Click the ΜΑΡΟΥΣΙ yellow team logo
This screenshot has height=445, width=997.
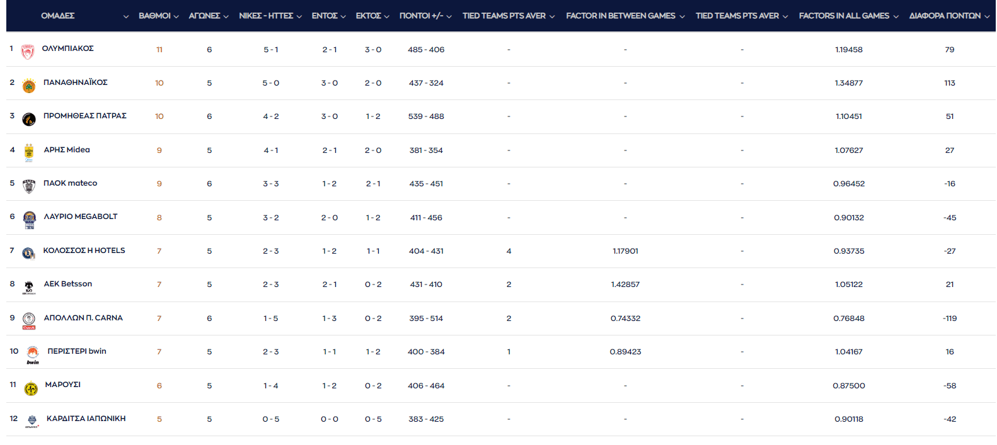(x=31, y=389)
